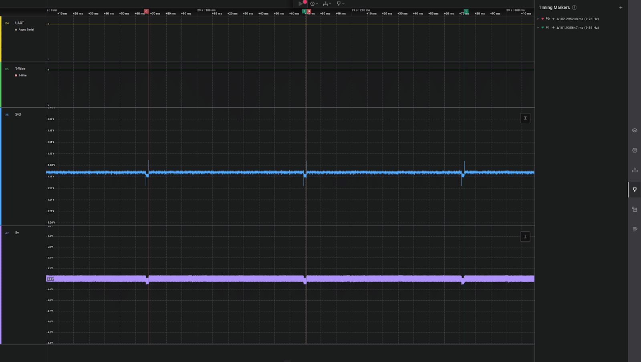Image resolution: width=641 pixels, height=362 pixels.
Task: Open Timing Markers help icon
Action: (x=574, y=8)
